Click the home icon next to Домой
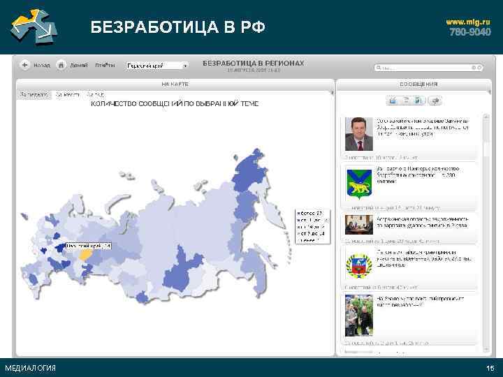The height and width of the screenshot is (377, 503). 61,65
